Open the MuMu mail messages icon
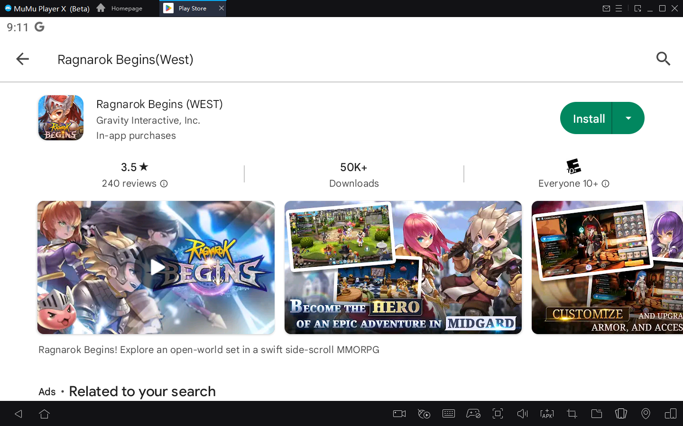683x426 pixels. coord(606,9)
